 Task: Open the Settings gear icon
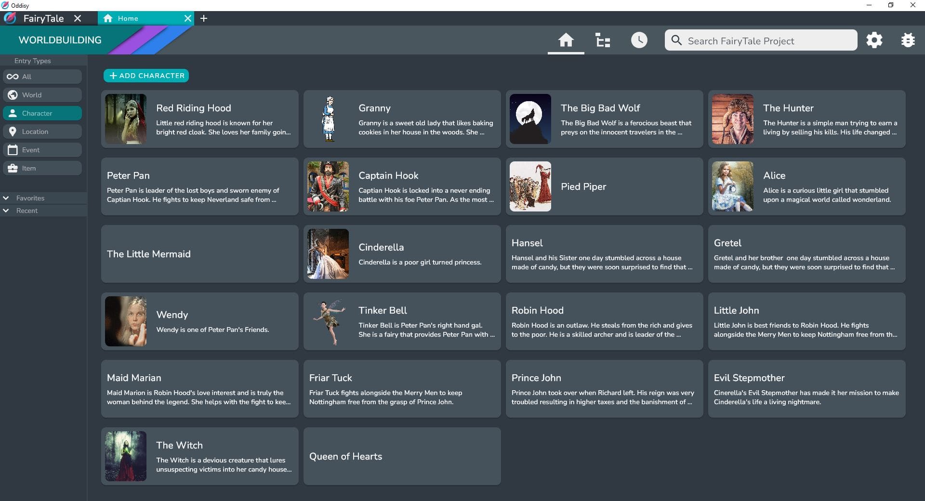(874, 40)
